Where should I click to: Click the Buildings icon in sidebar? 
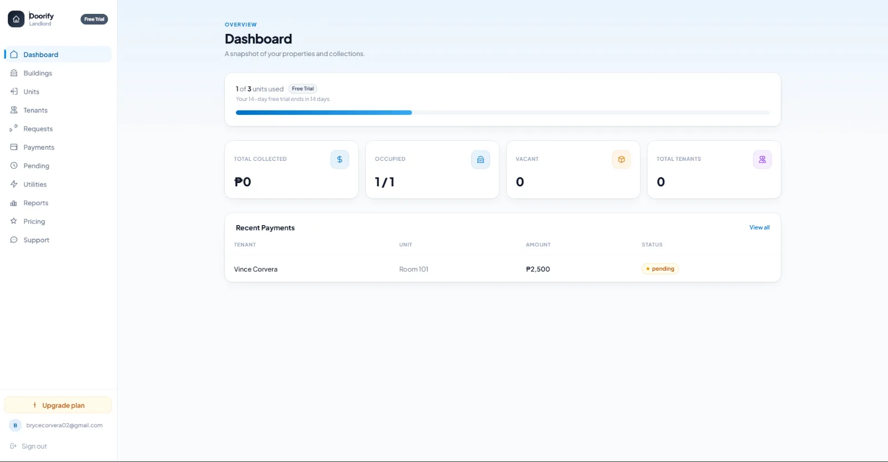coord(14,73)
